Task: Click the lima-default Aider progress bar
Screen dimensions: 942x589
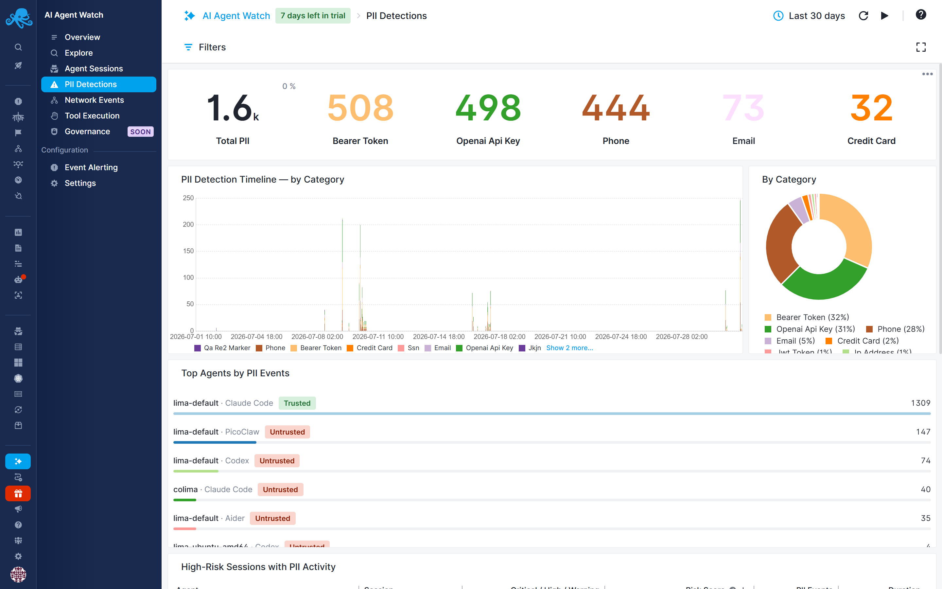Action: [551, 528]
